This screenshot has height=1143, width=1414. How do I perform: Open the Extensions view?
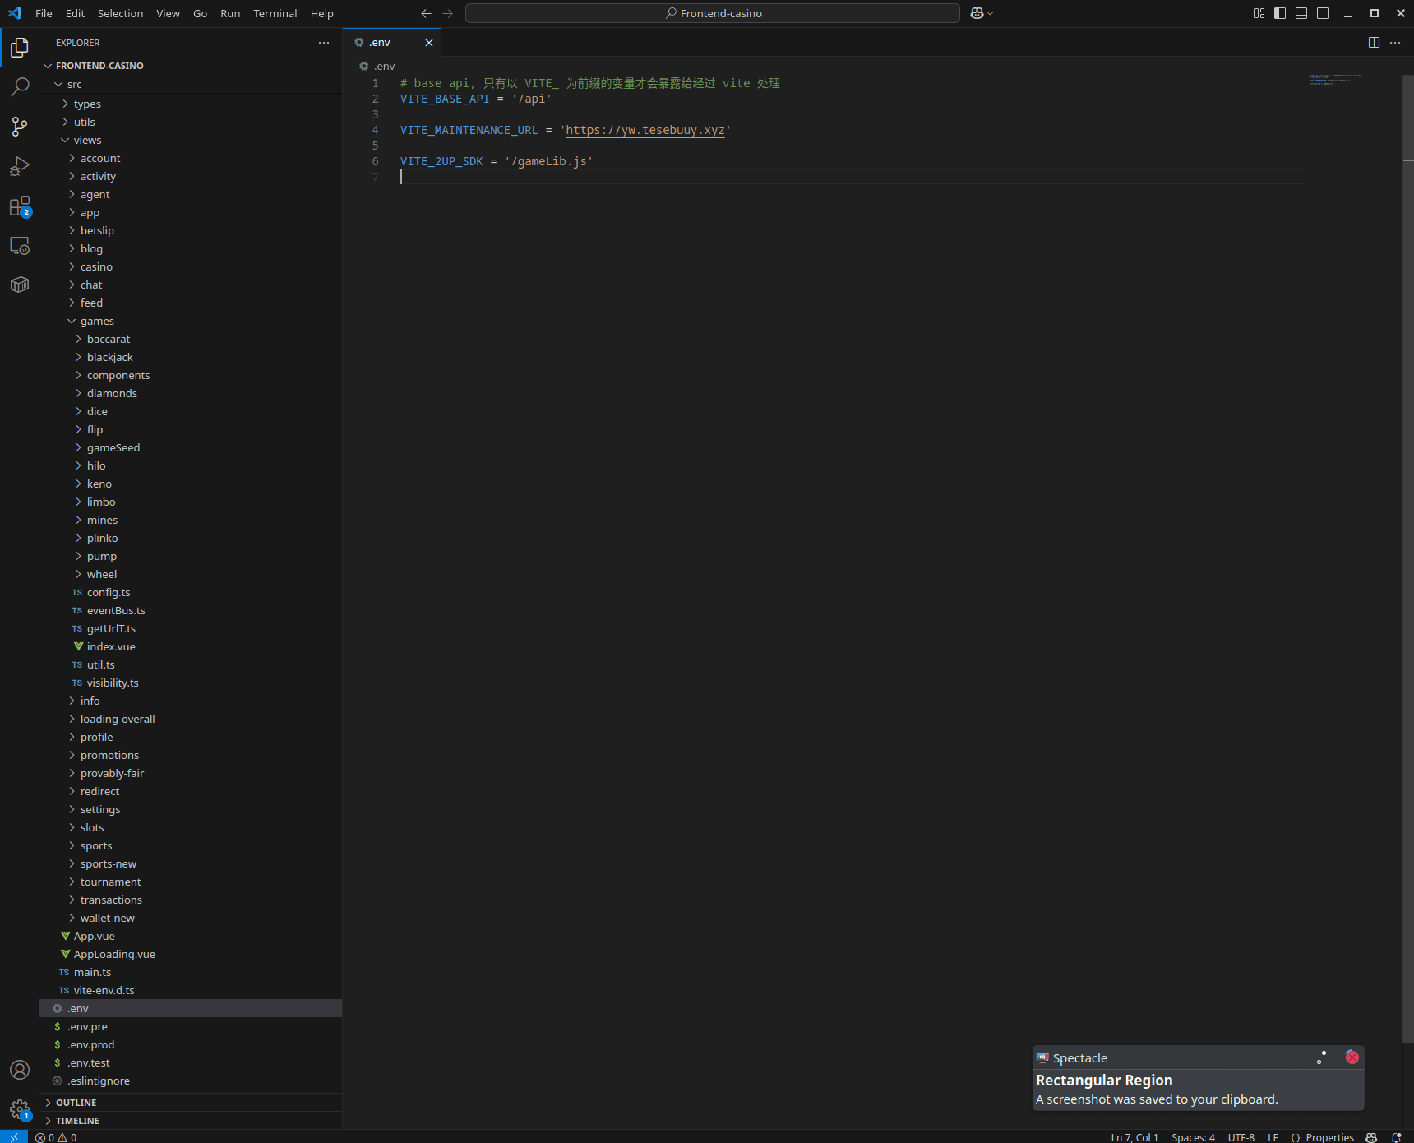click(20, 206)
